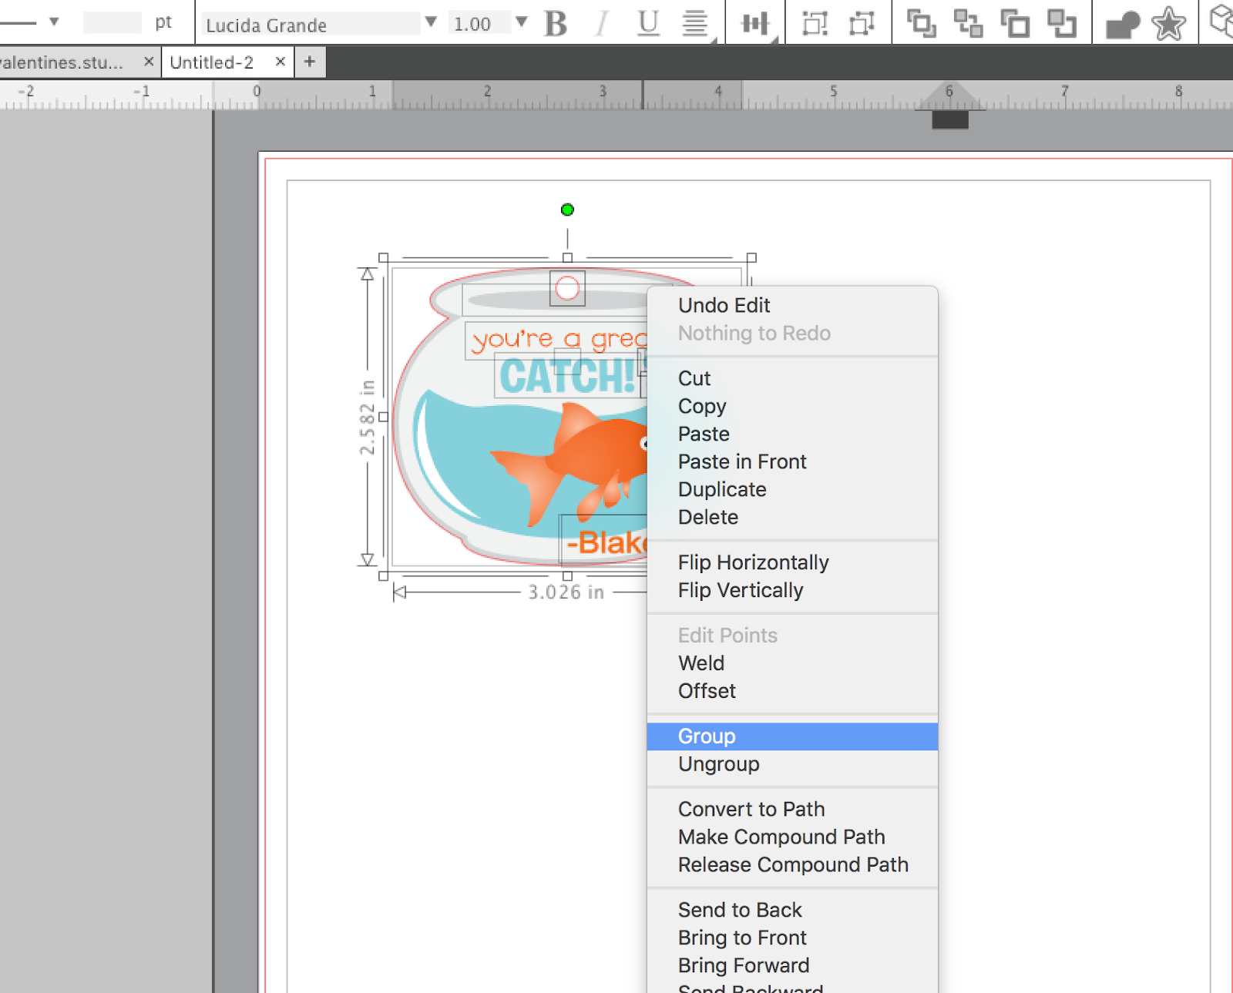Select the character spacing tool icon
This screenshot has width=1233, height=993.
coord(754,23)
